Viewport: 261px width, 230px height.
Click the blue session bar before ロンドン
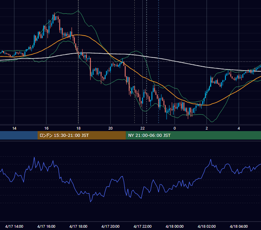(19, 135)
